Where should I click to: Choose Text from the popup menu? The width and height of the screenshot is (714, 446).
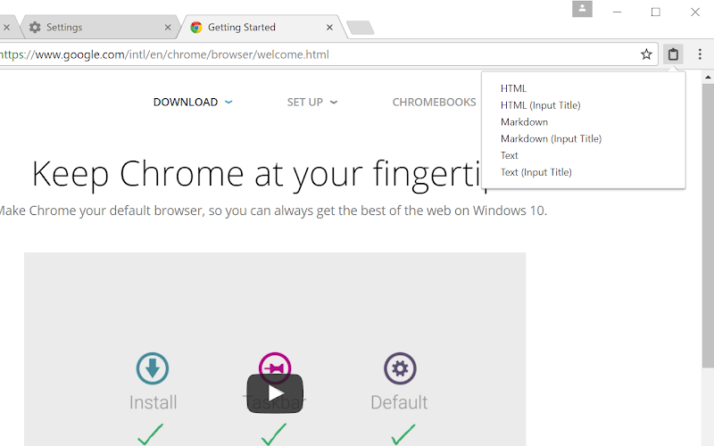tap(509, 155)
